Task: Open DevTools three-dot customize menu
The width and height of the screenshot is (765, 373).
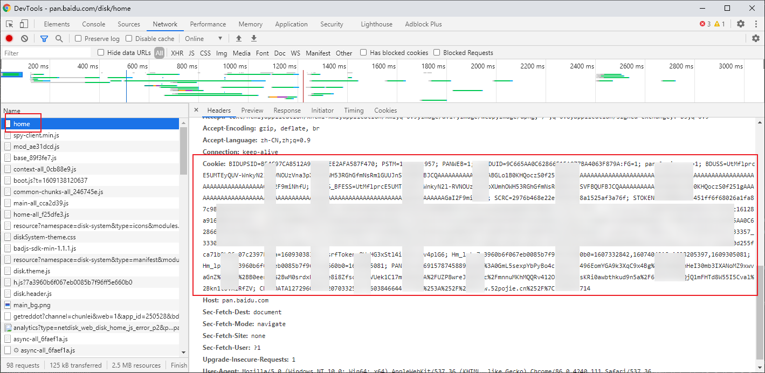Action: tap(755, 24)
